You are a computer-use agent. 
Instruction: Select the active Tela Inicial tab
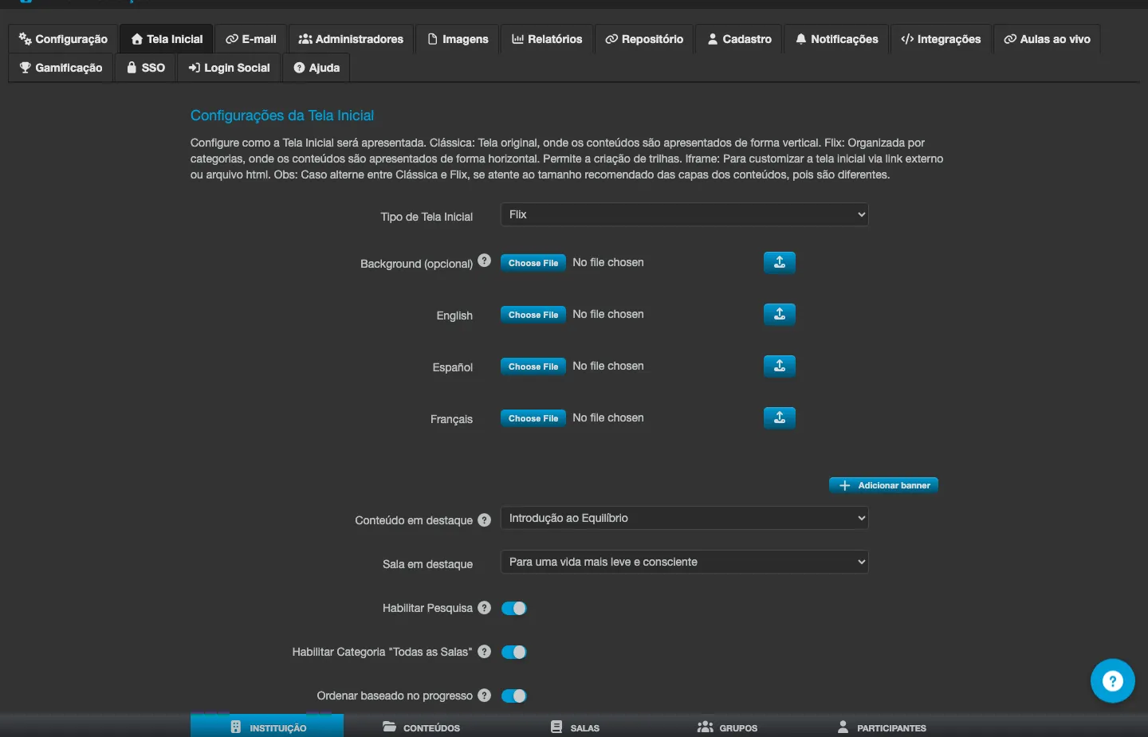pyautogui.click(x=167, y=39)
